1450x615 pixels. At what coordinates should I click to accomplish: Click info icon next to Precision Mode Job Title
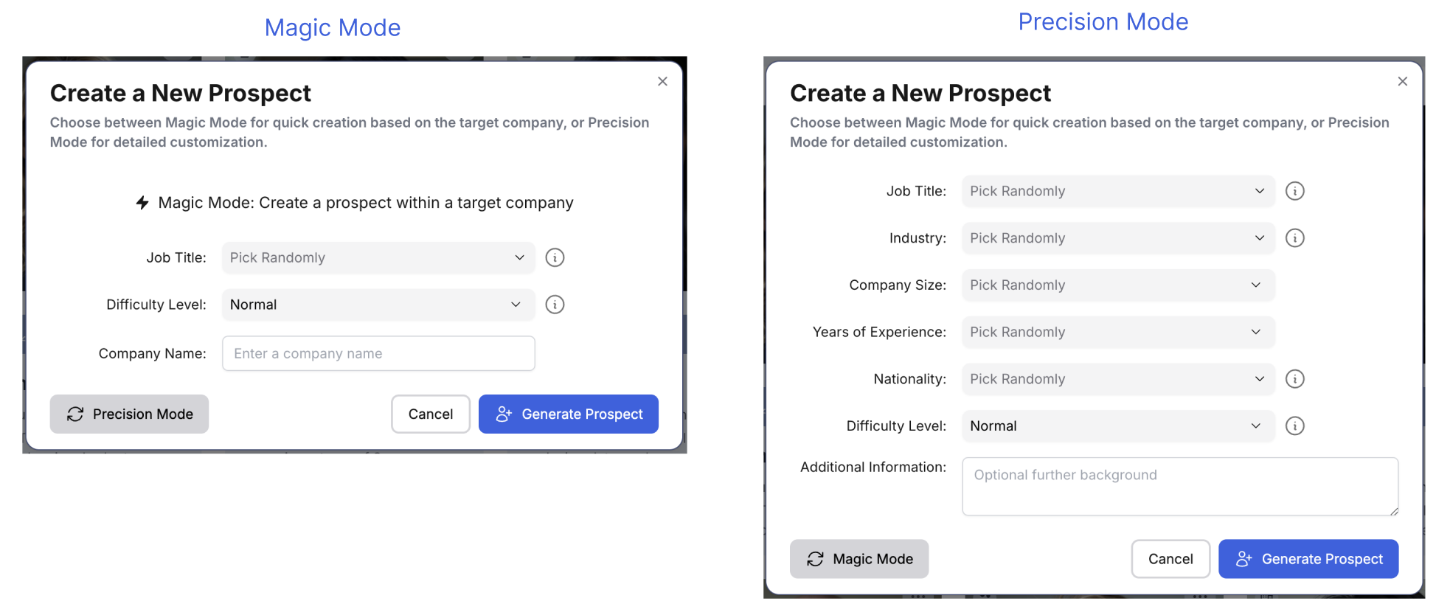(1294, 191)
